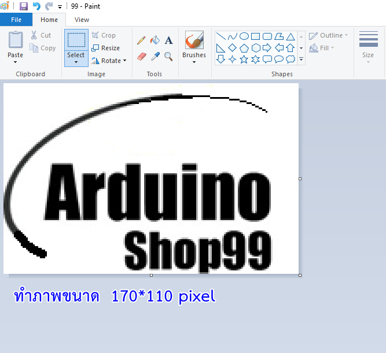Select the Magnifier tool
Screen dimensions: 386x353
[168, 57]
